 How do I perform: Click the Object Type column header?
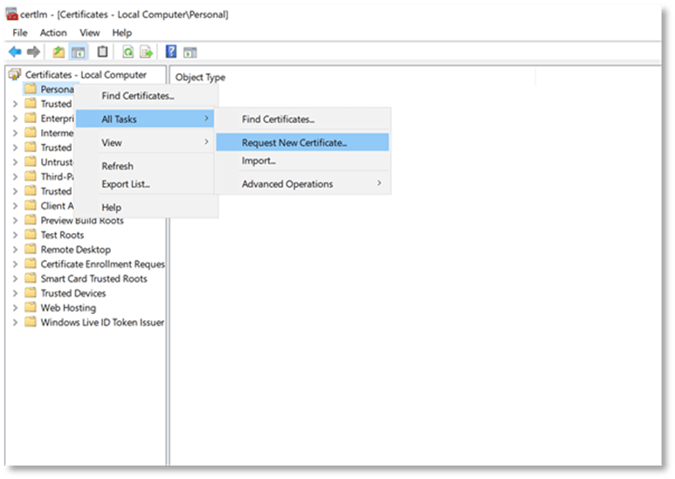[201, 77]
